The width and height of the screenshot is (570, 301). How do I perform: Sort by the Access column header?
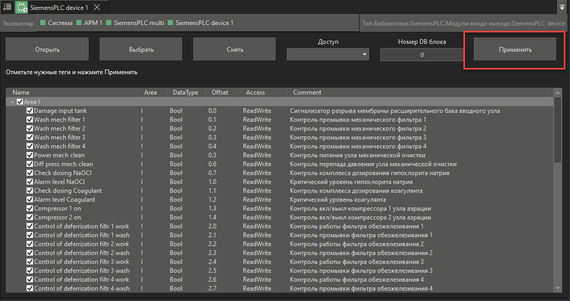pyautogui.click(x=263, y=92)
